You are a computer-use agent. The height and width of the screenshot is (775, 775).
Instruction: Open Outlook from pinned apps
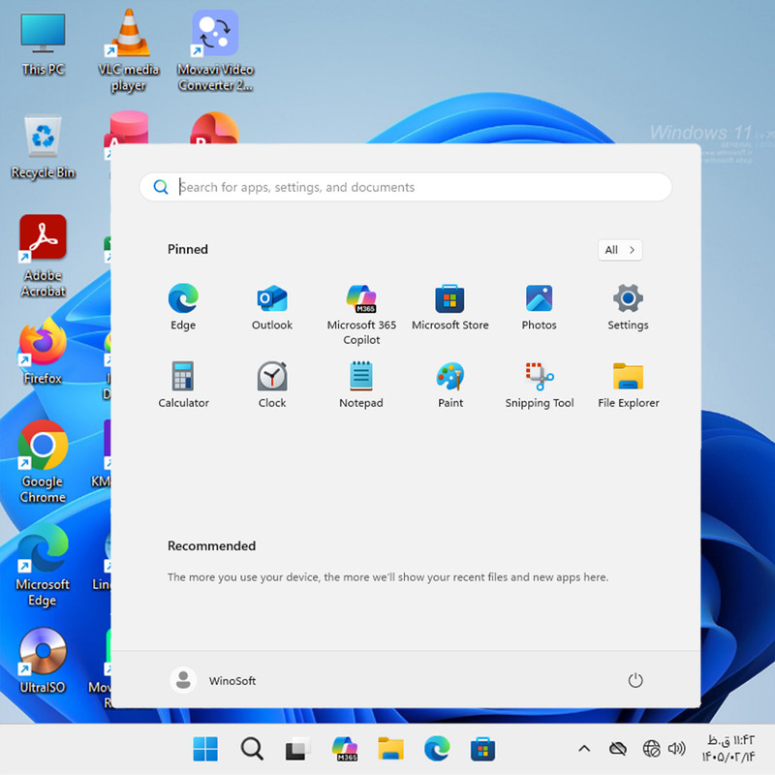click(272, 307)
